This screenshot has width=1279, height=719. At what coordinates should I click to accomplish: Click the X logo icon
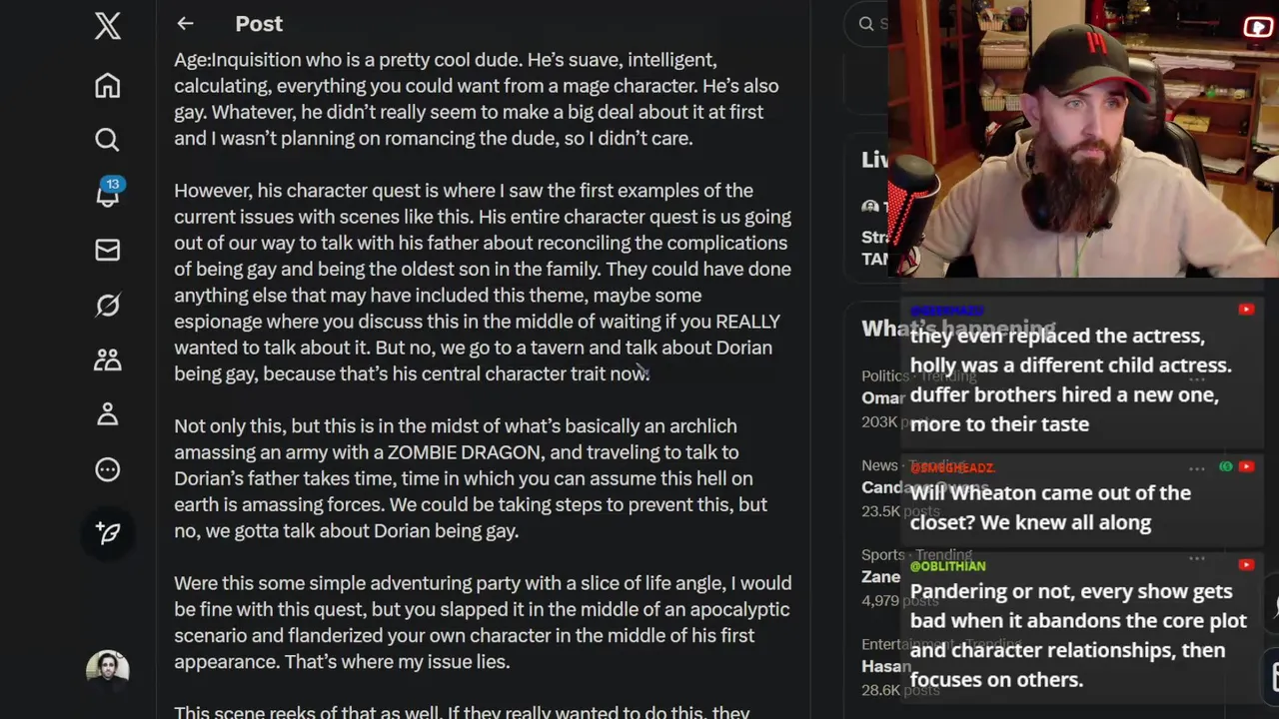(x=108, y=25)
